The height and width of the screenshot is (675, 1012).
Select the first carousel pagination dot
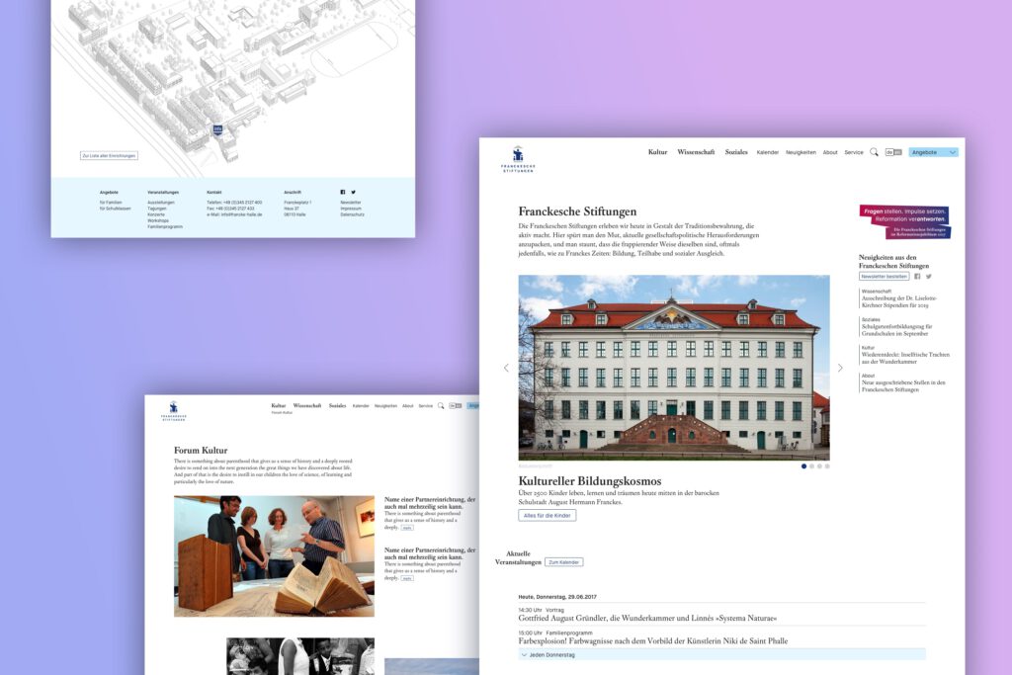click(x=803, y=465)
